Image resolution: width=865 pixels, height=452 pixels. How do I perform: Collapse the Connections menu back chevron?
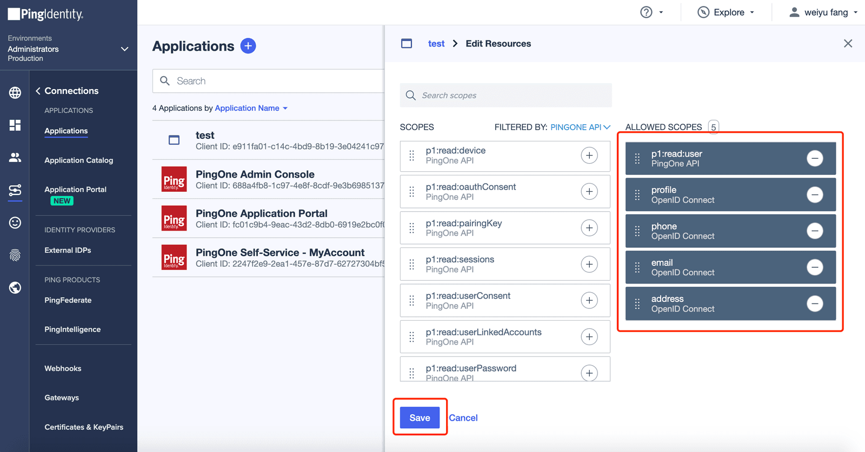pyautogui.click(x=38, y=91)
